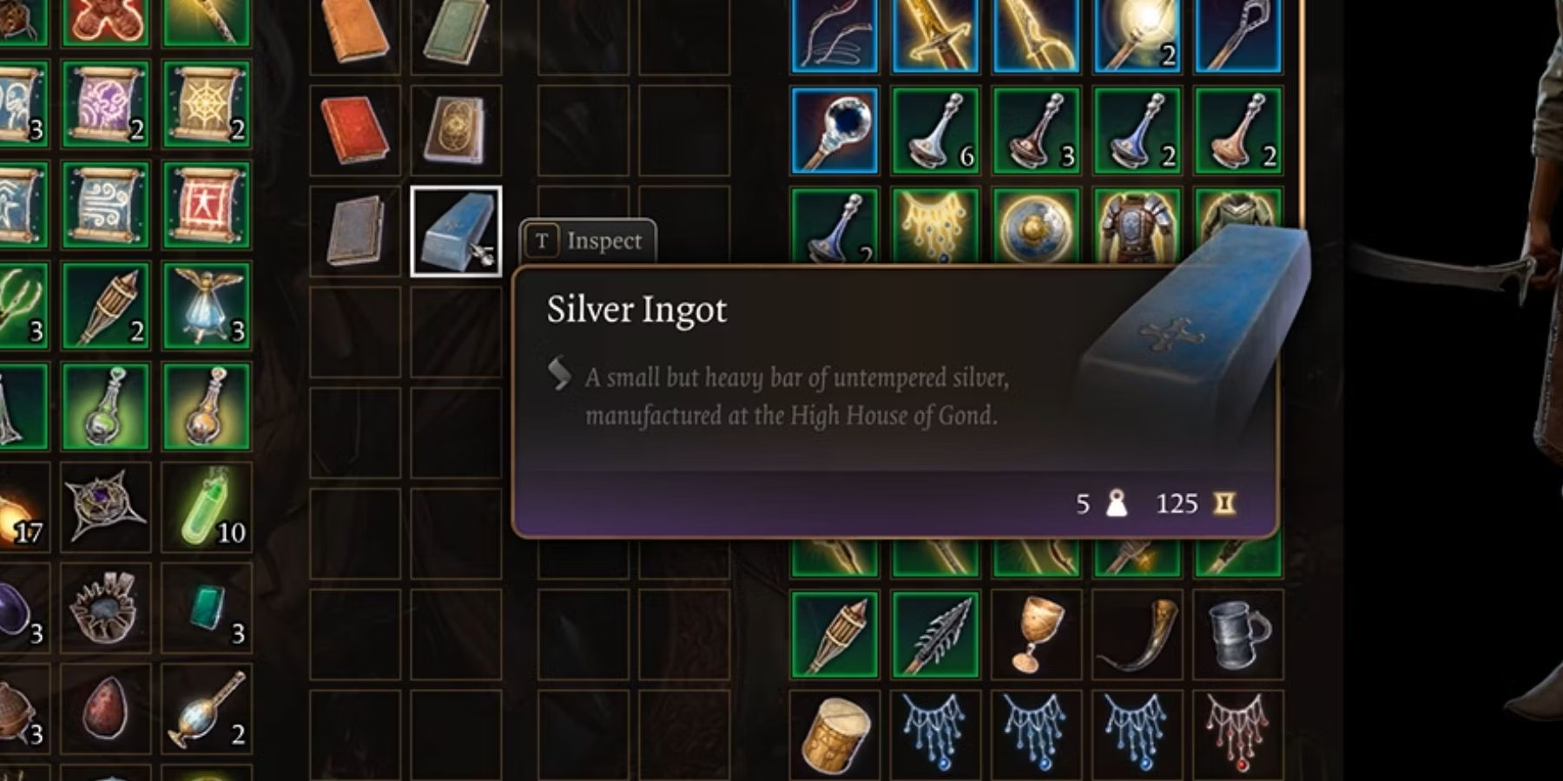Screen dimensions: 1563x781
Task: Select the wind gust scroll
Action: pyautogui.click(x=105, y=206)
